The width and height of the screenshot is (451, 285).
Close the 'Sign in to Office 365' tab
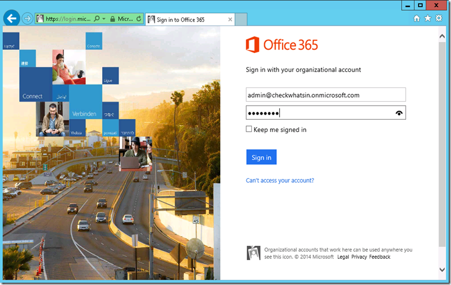[230, 19]
